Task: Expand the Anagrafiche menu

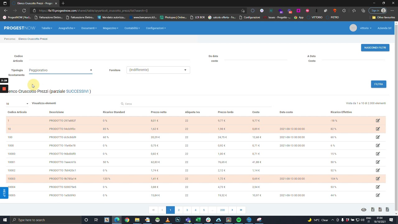Action: tap(67, 28)
